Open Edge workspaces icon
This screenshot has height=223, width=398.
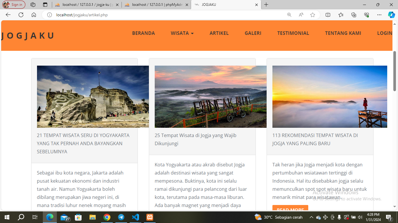[33, 5]
